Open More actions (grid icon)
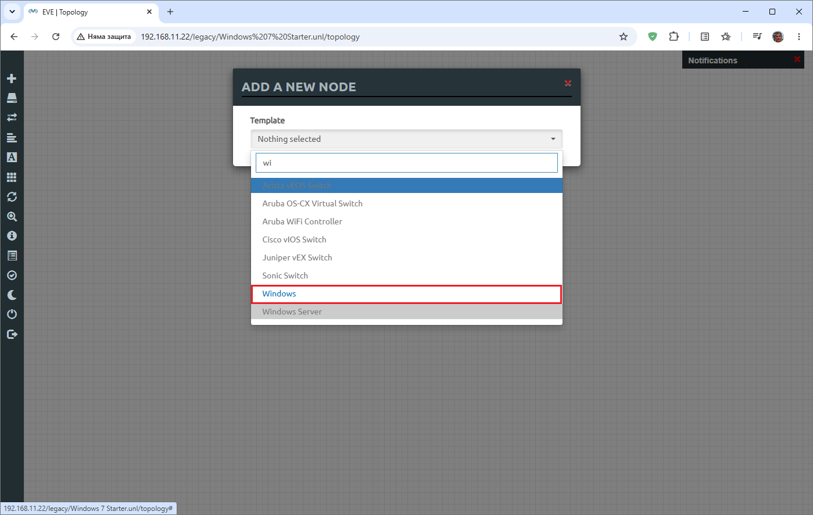Screen dimensions: 813x515 [x=12, y=177]
